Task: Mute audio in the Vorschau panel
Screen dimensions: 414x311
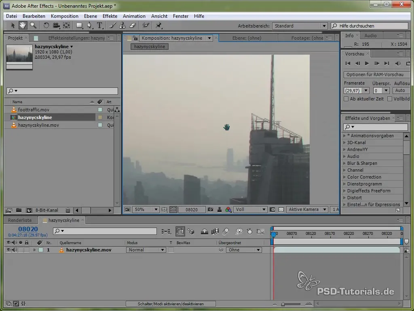Action: pyautogui.click(x=397, y=64)
